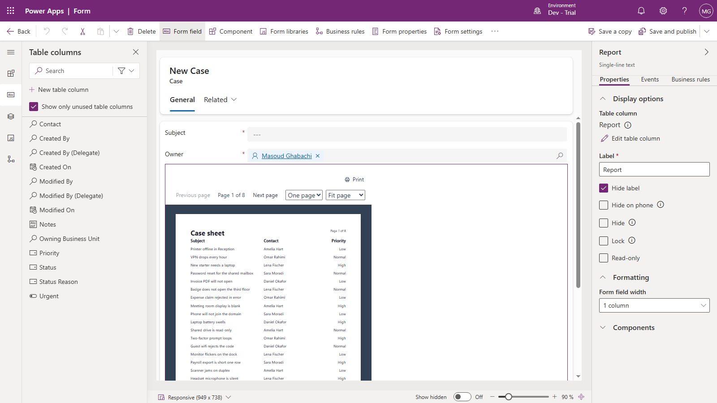Viewport: 717px width, 403px height.
Task: Open Components pane in left rail
Action: (11, 73)
